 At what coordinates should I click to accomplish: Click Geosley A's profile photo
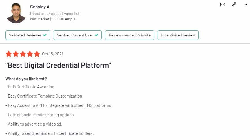pyautogui.click(x=16, y=13)
